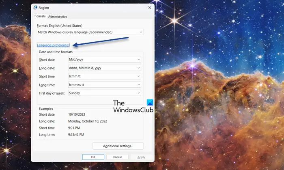Viewport: 284px width, 170px height.
Task: Open the Language preferences link
Action: coord(53,45)
